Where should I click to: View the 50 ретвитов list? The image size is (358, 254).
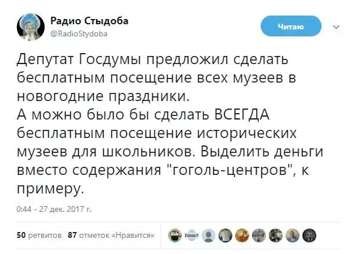(39, 235)
